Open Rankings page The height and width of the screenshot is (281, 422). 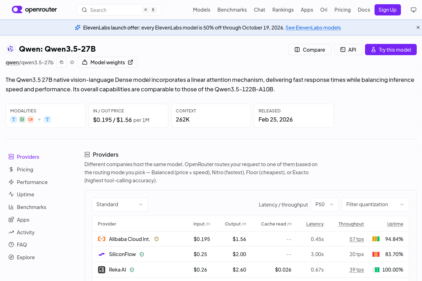tap(283, 10)
